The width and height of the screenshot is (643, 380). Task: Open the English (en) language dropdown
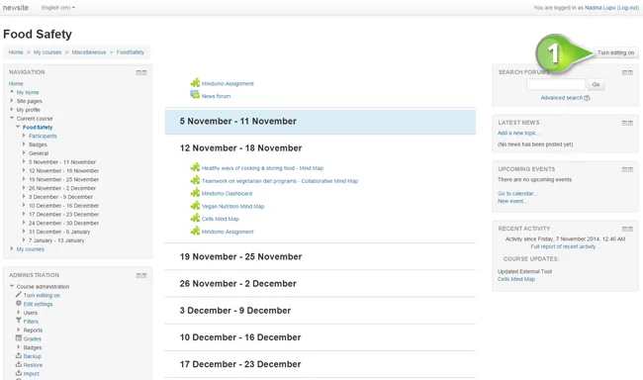tap(57, 8)
